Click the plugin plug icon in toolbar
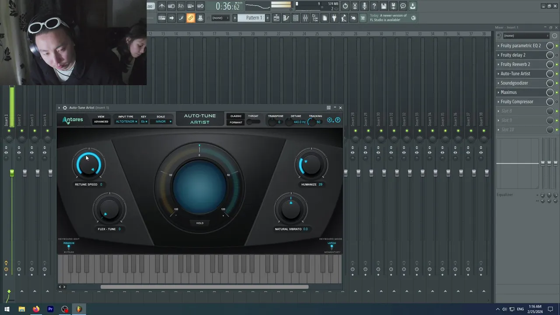The image size is (560, 315). pyautogui.click(x=334, y=18)
